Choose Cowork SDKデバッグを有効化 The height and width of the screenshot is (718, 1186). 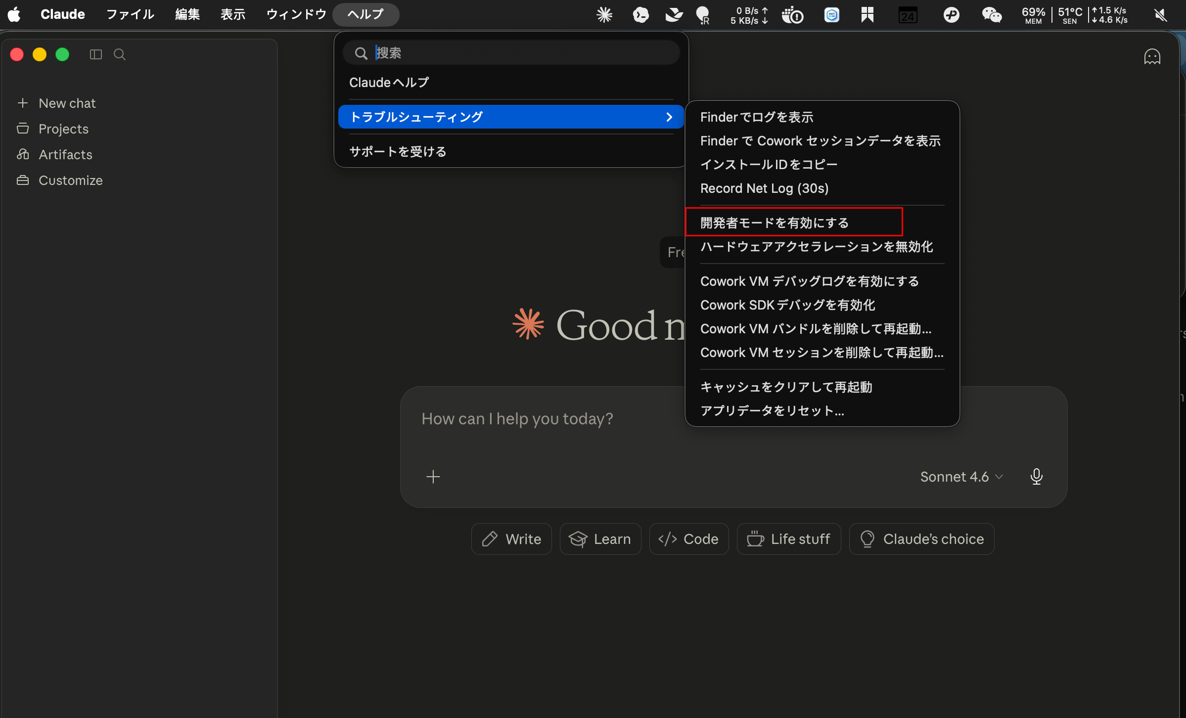tap(822, 305)
